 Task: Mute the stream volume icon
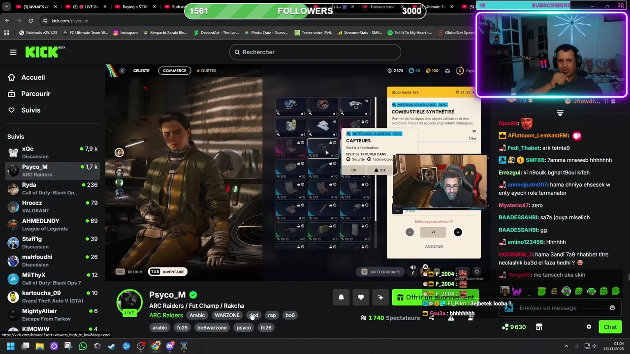pos(413,268)
